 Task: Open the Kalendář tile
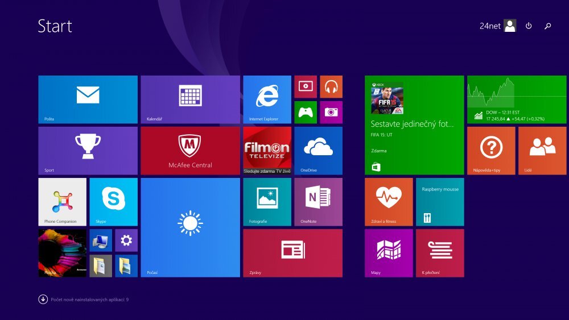click(190, 99)
